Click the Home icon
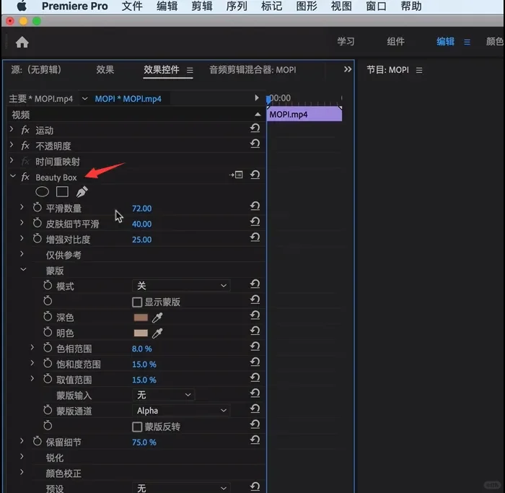The height and width of the screenshot is (493, 505). click(22, 42)
